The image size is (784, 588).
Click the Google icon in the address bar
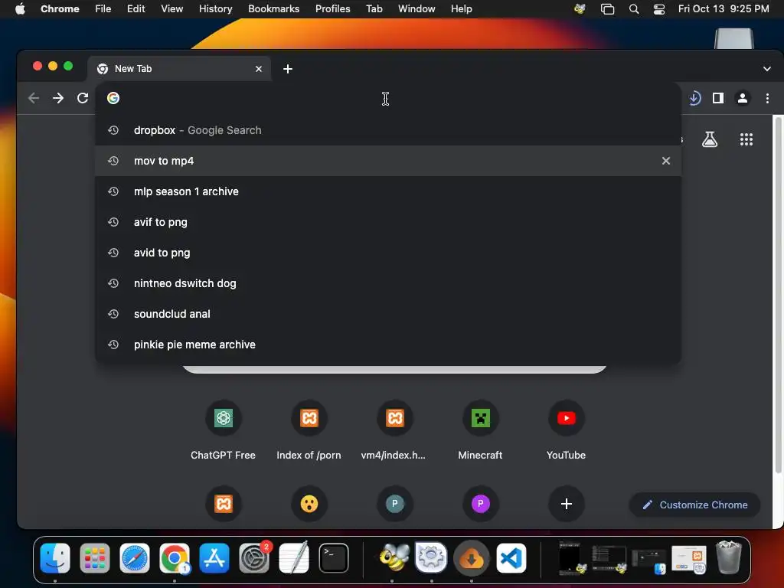(113, 98)
